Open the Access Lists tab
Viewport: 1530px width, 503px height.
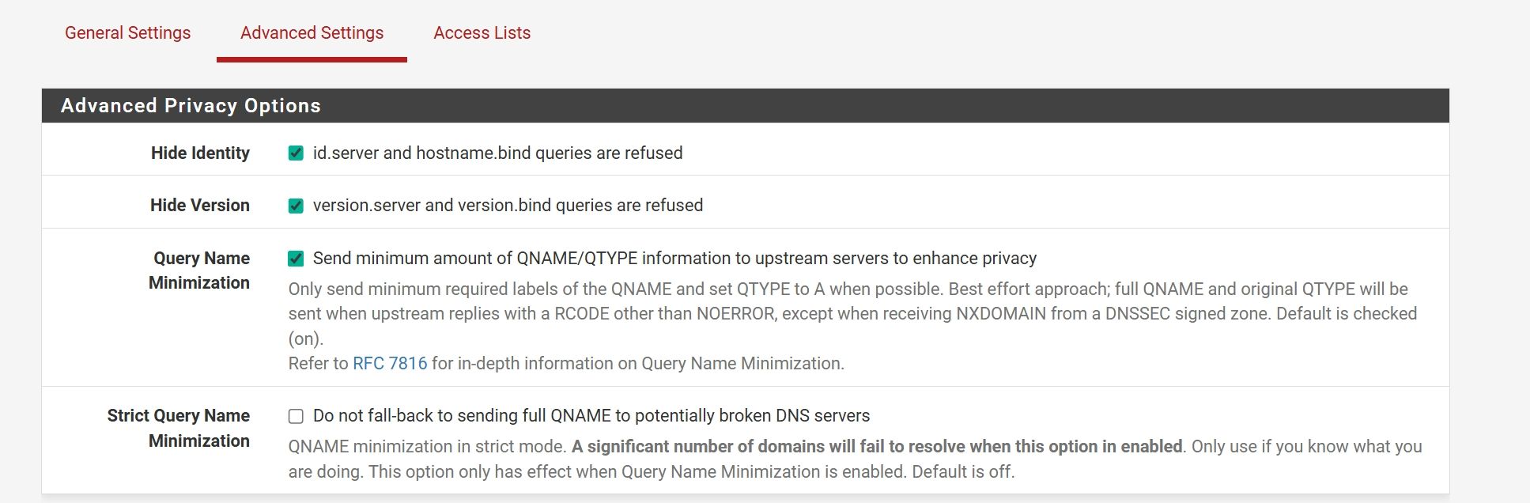[482, 33]
